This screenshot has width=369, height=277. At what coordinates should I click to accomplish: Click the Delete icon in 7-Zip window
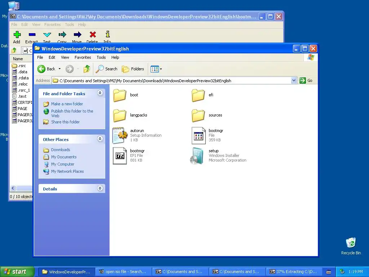[93, 35]
